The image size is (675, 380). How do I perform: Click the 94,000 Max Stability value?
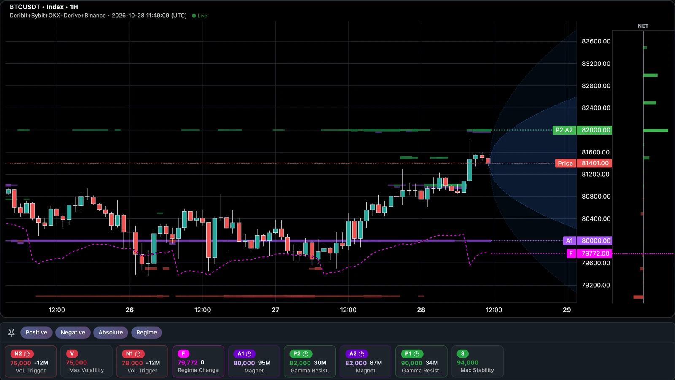point(467,363)
